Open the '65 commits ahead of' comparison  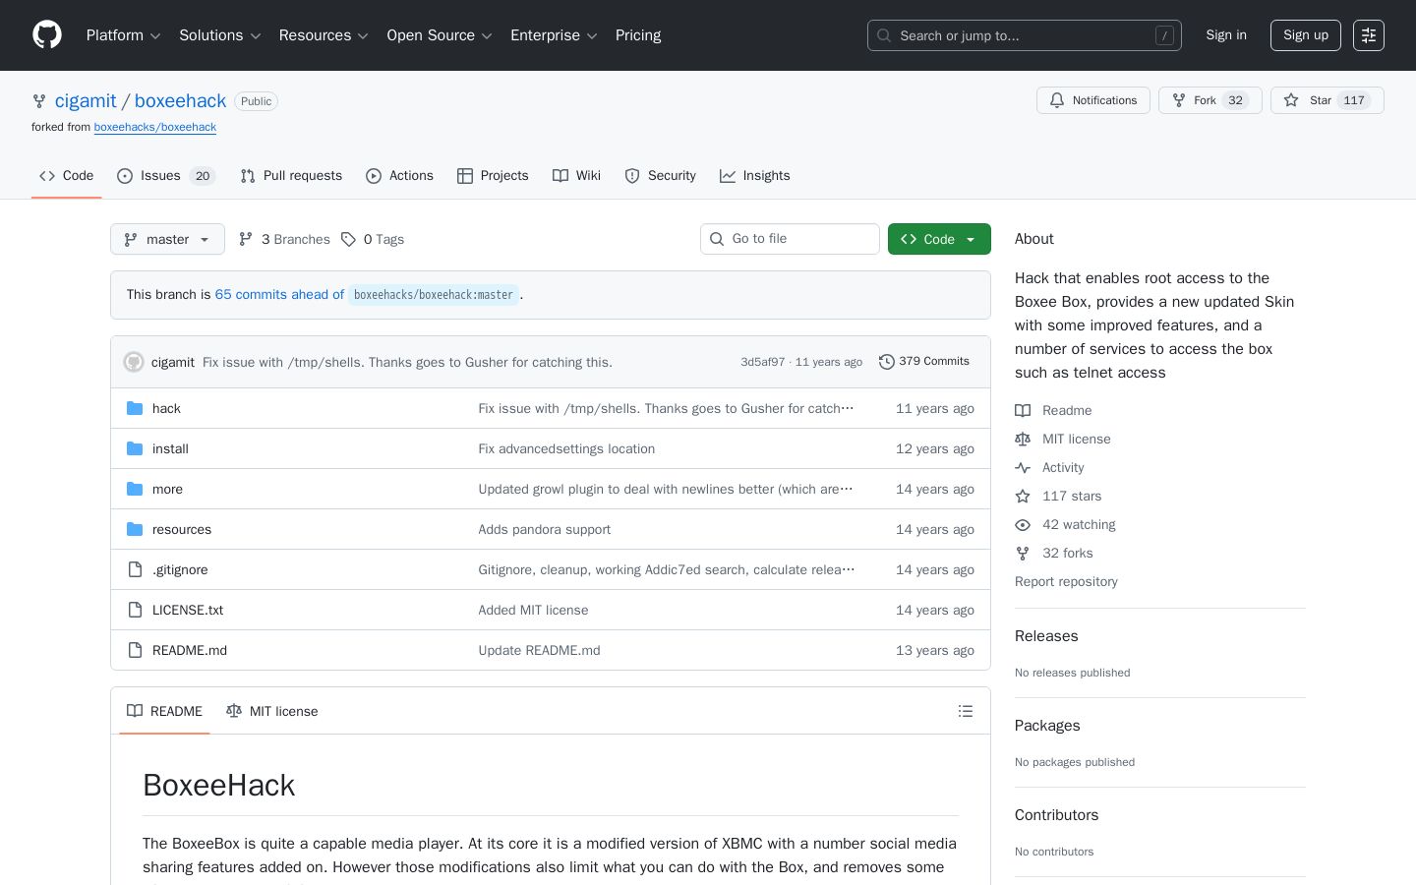279,295
